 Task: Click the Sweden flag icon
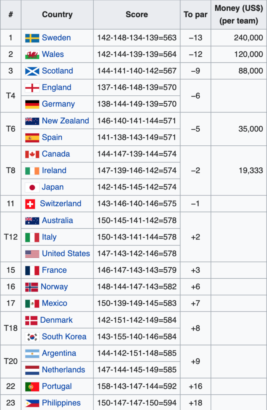32,38
